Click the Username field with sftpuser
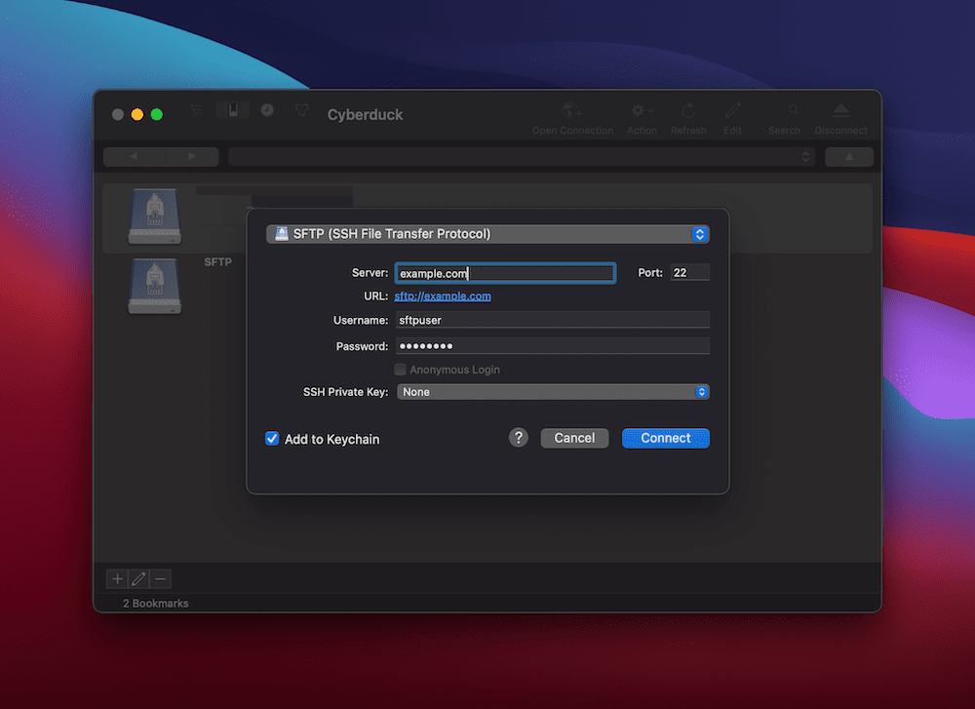Image resolution: width=975 pixels, height=709 pixels. point(552,320)
